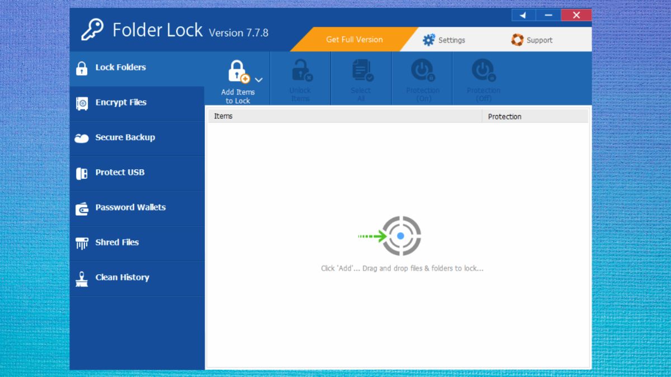Go to Protect USB in the sidebar

click(137, 173)
